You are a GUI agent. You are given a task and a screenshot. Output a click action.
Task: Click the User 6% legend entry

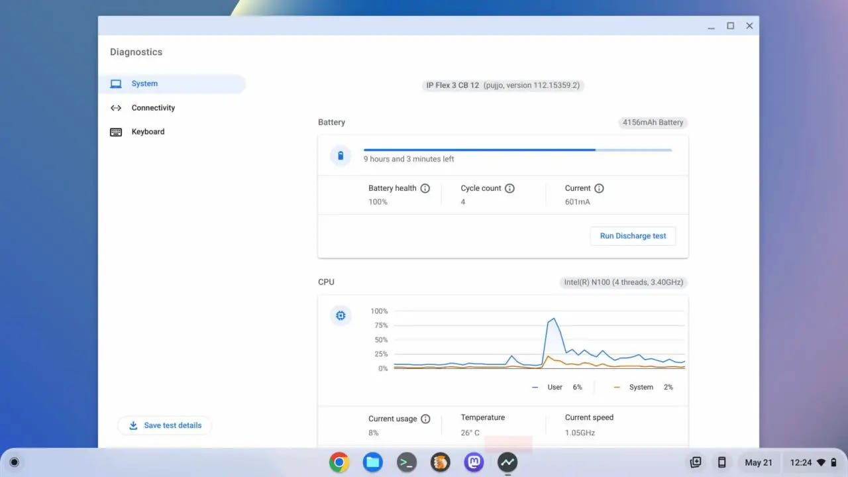(x=557, y=387)
